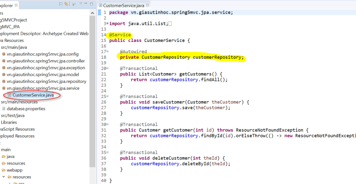Minimize the explorer view panel
The width and height of the screenshot is (356, 184).
pyautogui.click(x=86, y=4)
